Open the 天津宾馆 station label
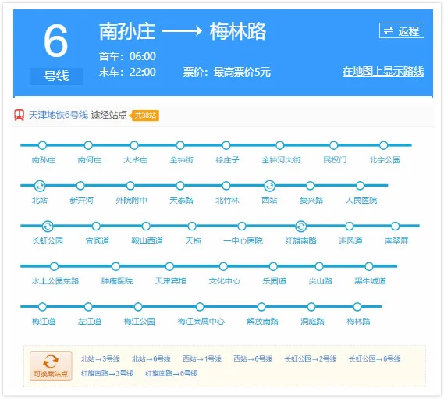Screen dimensions: 444x399 click(x=171, y=281)
